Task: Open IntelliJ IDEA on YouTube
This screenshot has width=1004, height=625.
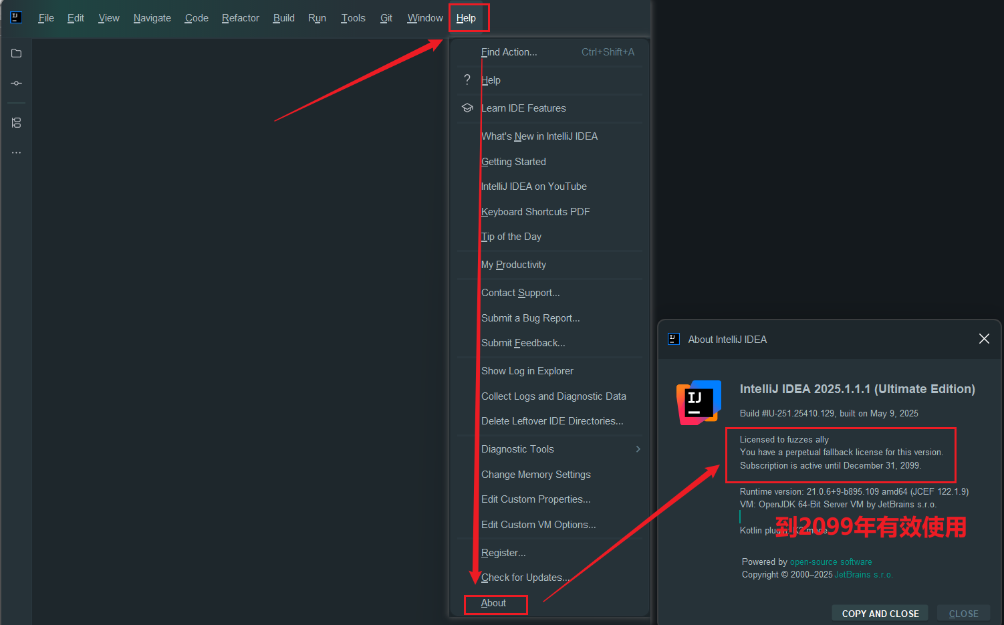Action: [549, 186]
